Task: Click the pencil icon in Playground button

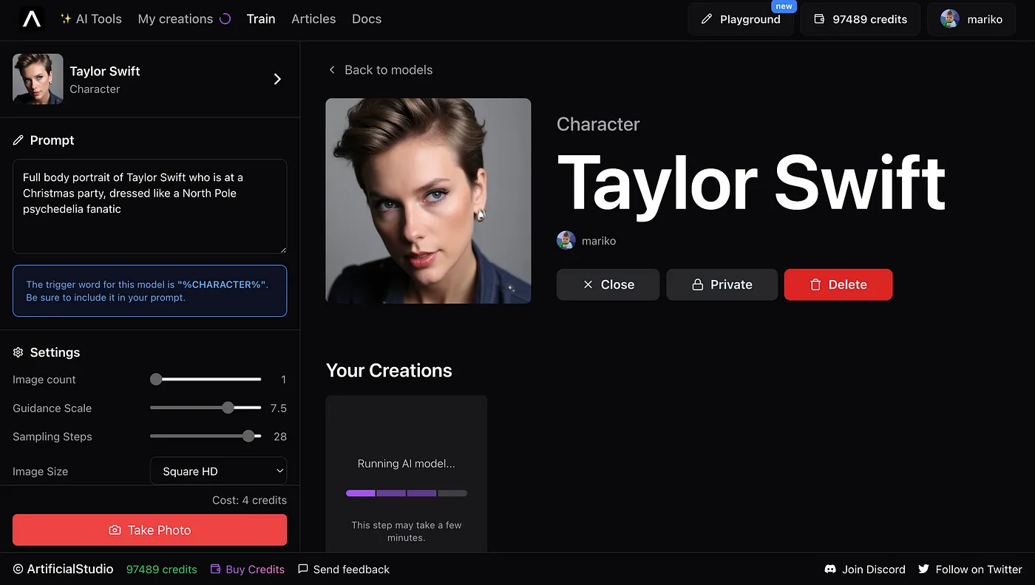Action: [706, 19]
